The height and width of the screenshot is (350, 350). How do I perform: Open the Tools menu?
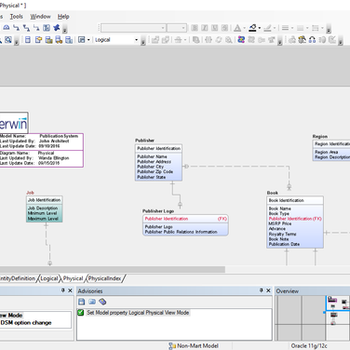(17, 17)
